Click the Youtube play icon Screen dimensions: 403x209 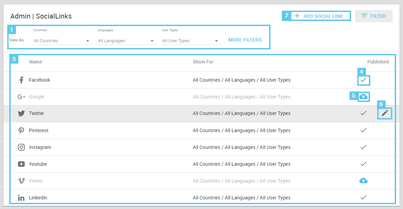(x=21, y=164)
